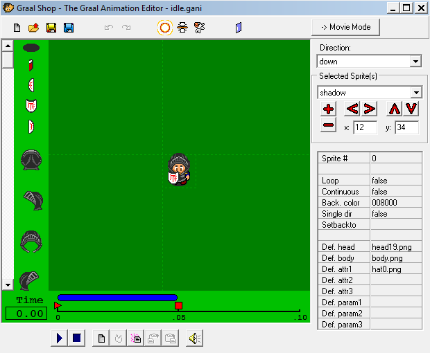The width and height of the screenshot is (430, 353).
Task: Click the new file icon in top toolbar
Action: [17, 28]
